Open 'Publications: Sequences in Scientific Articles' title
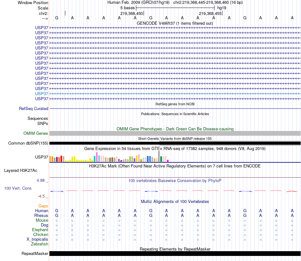 pyautogui.click(x=175, y=114)
